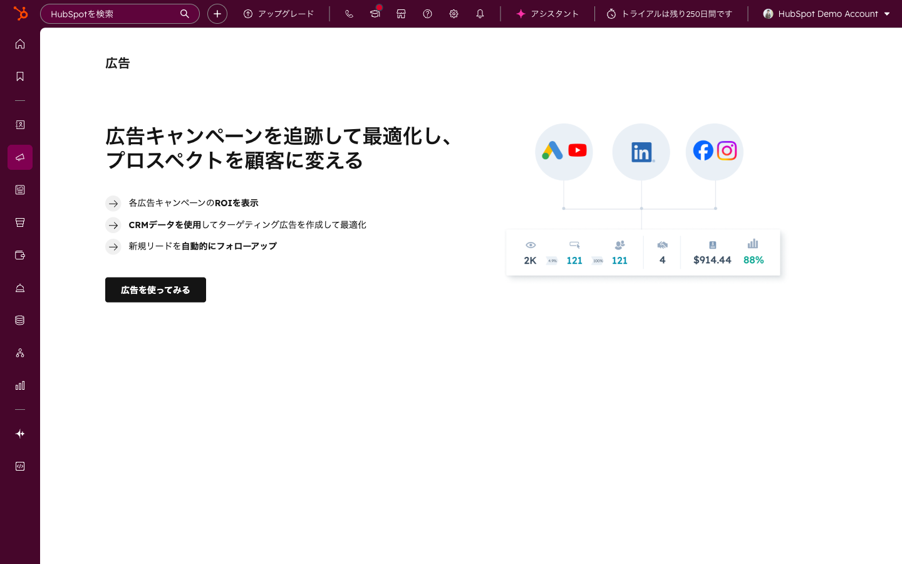Open the phone calling icon
Image resolution: width=902 pixels, height=564 pixels.
tap(349, 14)
